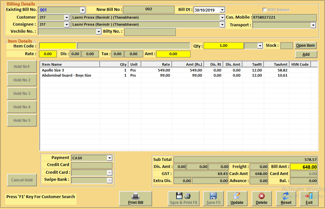The height and width of the screenshot is (209, 325).
Task: Click the Open Item button
Action: point(305,46)
